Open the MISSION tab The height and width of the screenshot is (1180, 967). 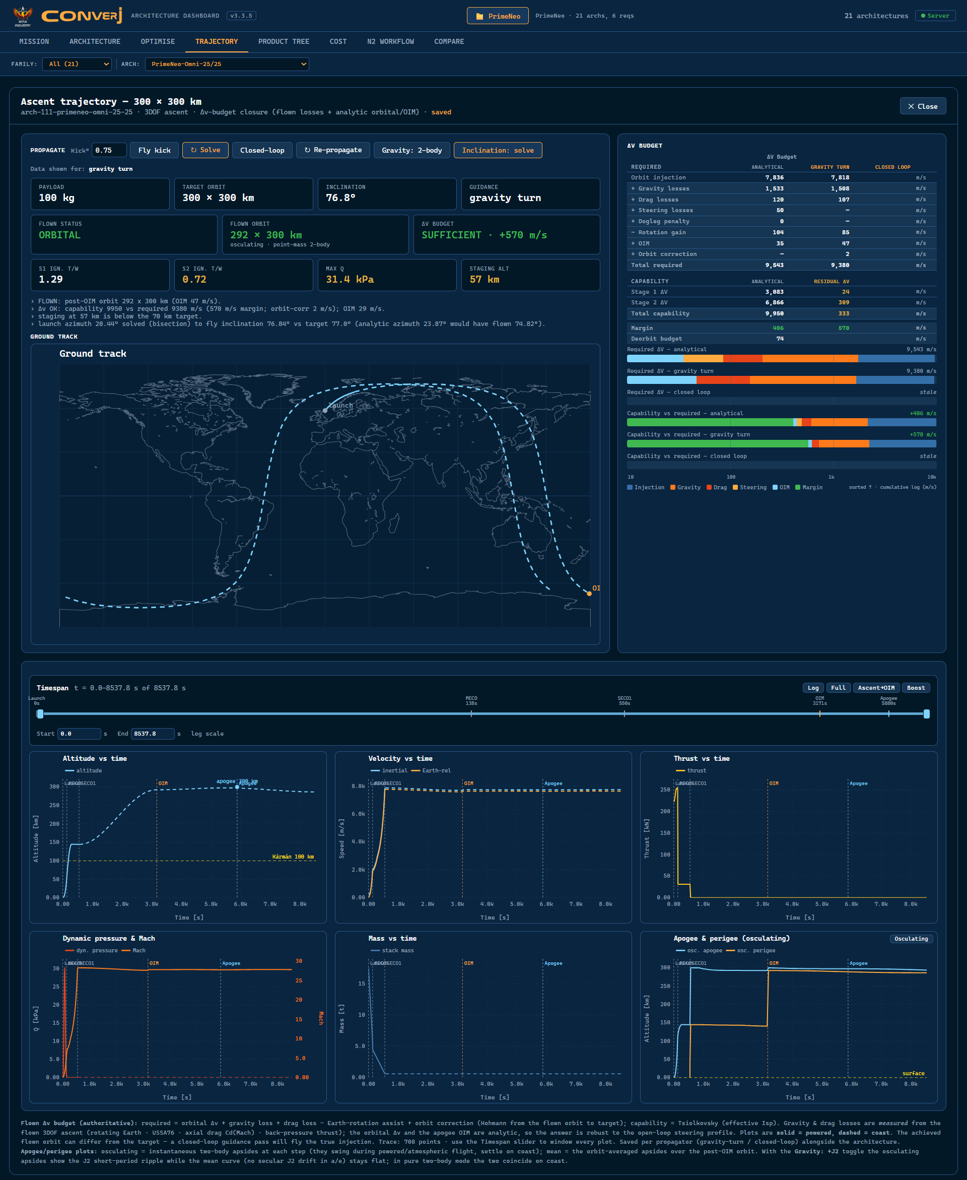click(x=34, y=41)
